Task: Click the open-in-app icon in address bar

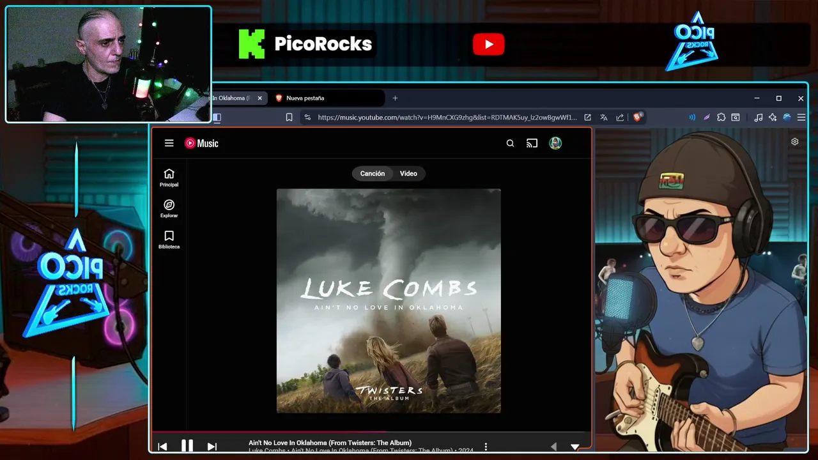Action: tap(587, 117)
